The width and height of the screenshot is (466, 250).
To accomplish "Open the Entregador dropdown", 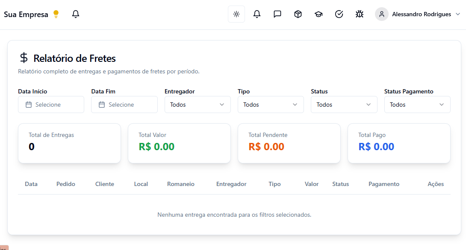I will pos(198,105).
